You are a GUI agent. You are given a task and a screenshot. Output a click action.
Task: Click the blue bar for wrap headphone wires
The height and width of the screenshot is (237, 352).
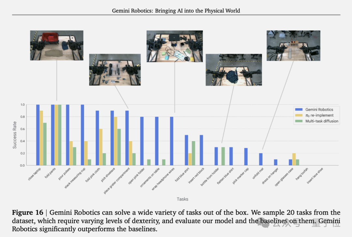[x=172, y=141]
